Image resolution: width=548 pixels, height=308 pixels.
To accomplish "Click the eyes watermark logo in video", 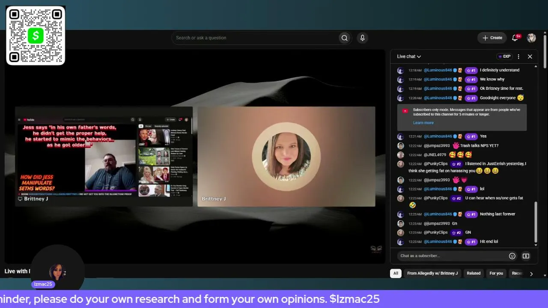I will [376, 249].
